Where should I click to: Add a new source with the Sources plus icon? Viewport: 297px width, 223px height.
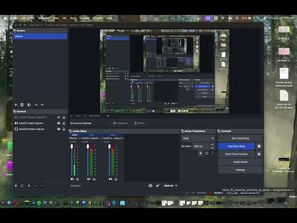[x=16, y=186]
